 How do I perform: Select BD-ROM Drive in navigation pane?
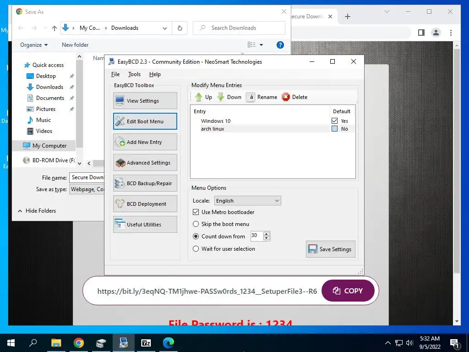[x=49, y=160]
